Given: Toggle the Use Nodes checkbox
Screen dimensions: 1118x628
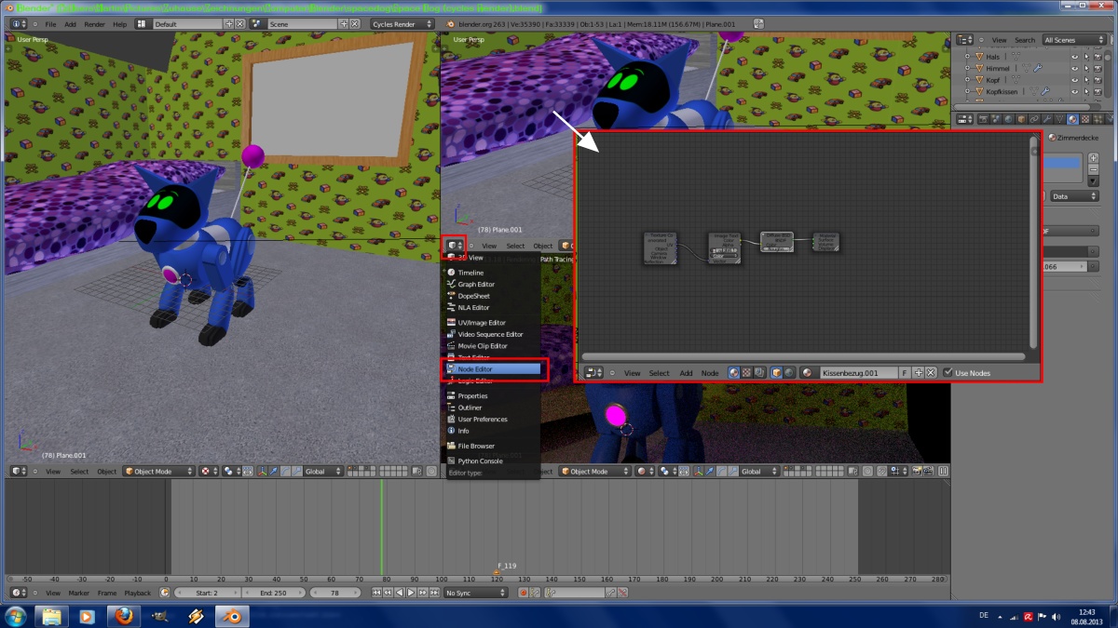Looking at the screenshot, I should tap(948, 373).
